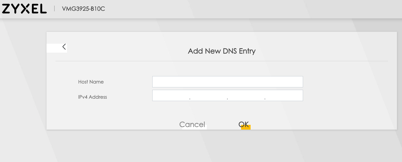The image size is (402, 162).
Task: Click into the third IPv4 octet
Action: click(246, 96)
